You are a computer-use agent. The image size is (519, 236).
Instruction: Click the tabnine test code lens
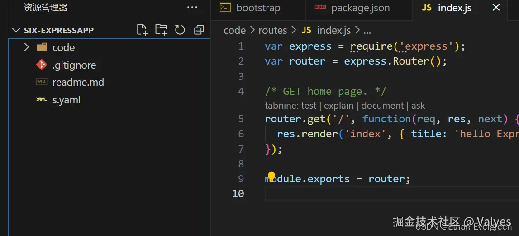(309, 106)
